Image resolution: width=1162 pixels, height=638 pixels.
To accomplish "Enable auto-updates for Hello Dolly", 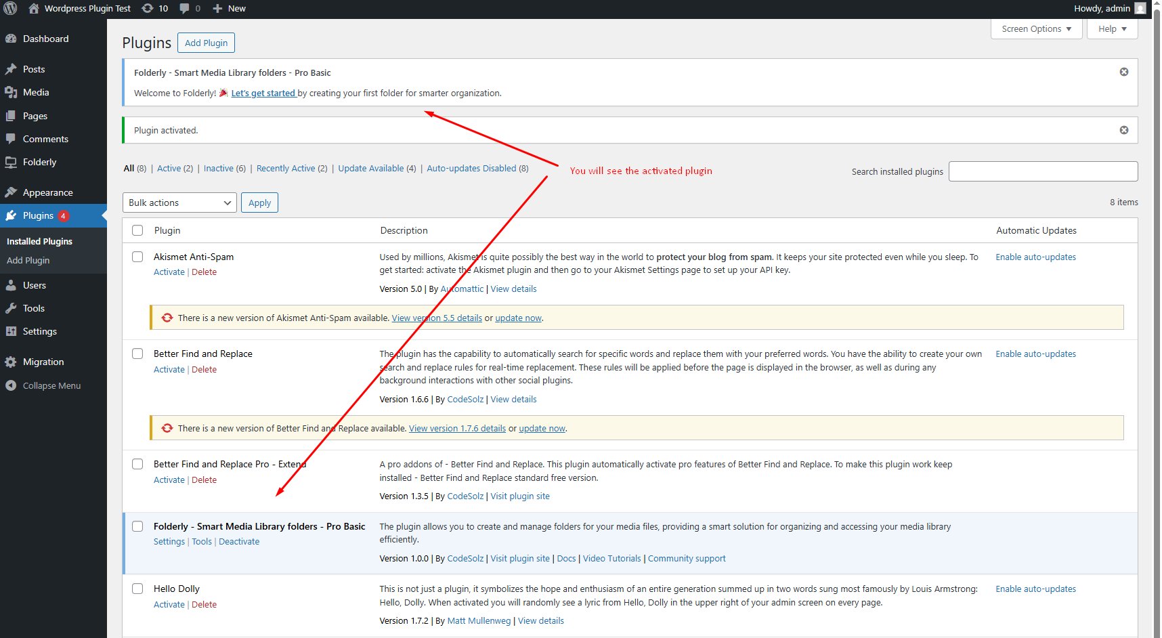I will pyautogui.click(x=1035, y=589).
